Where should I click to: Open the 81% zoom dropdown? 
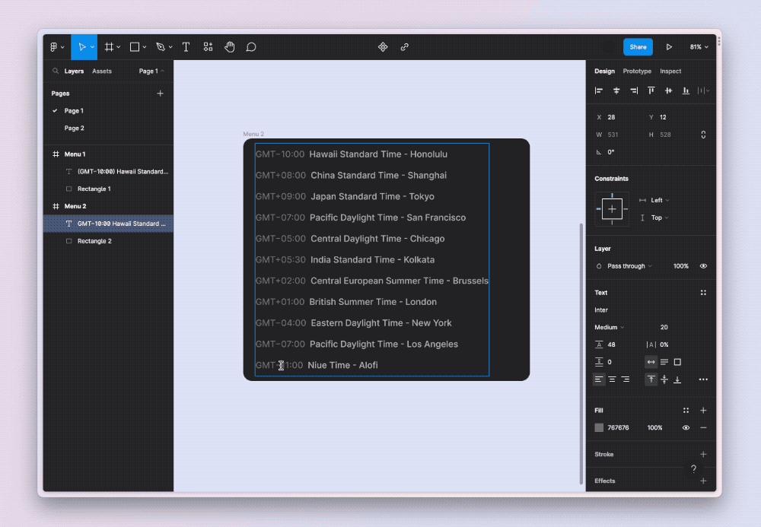699,47
